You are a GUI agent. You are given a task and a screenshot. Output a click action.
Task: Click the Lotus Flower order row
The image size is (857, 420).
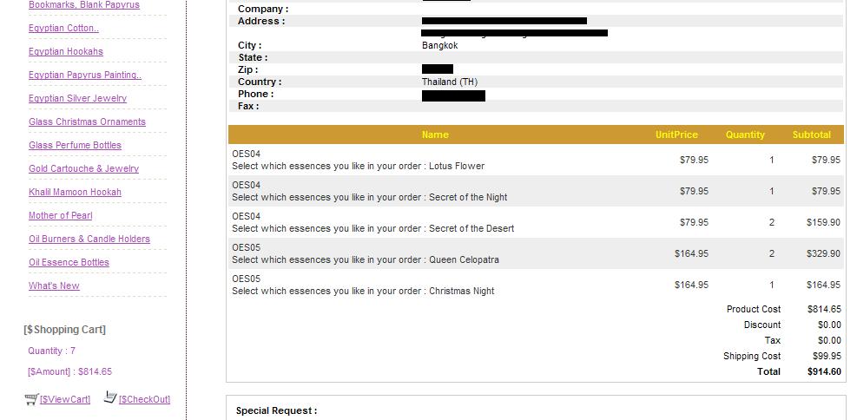[x=536, y=160]
